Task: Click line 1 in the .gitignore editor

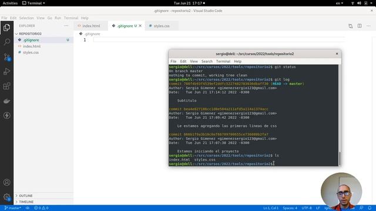Action: click(219, 40)
